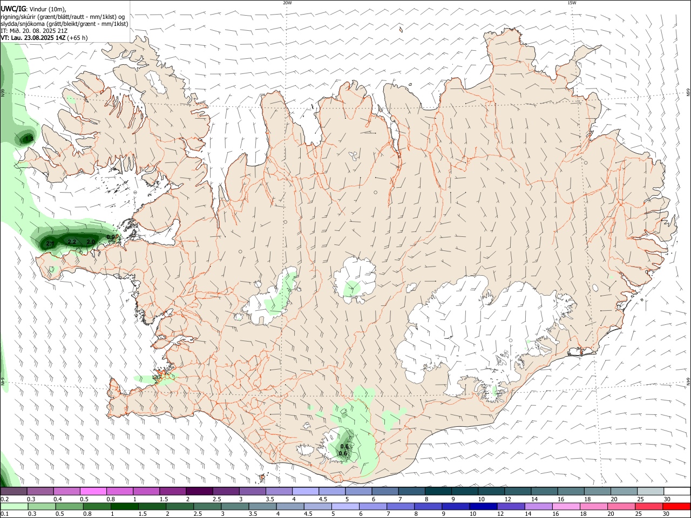Click the '15W' longitude label
Screen dimensions: 691x518
[572, 3]
